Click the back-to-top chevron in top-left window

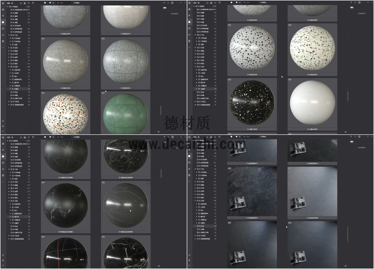(158, 132)
